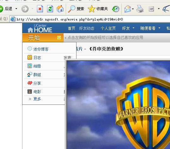Toggle the 开始 menu yellow arrow

(59, 38)
